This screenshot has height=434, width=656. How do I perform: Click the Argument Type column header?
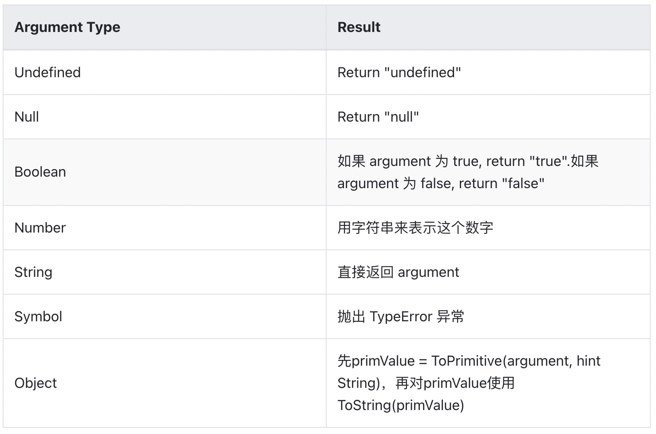tap(67, 28)
